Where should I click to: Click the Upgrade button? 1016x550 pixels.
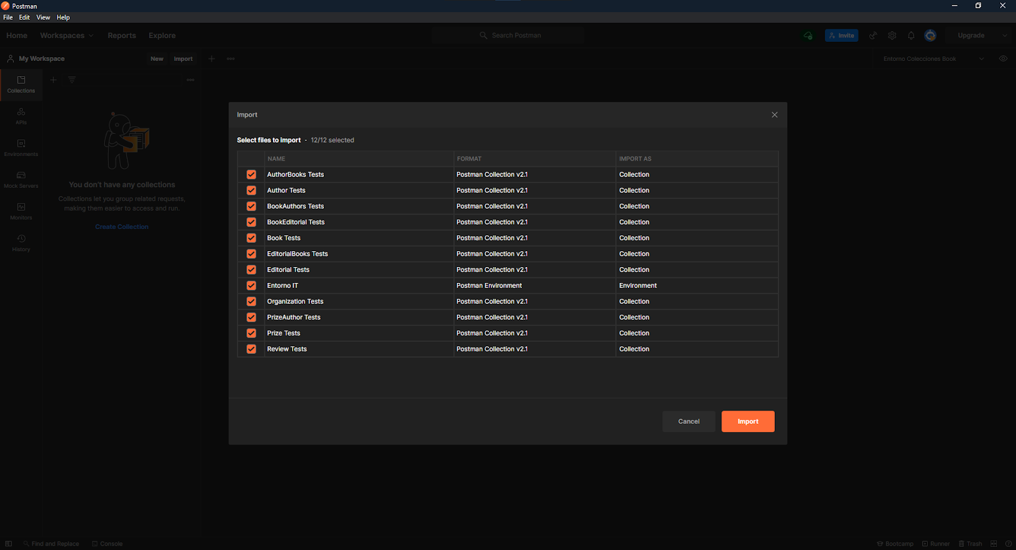971,36
